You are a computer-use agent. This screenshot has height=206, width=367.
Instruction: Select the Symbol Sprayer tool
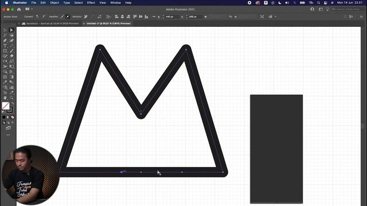click(x=5, y=88)
